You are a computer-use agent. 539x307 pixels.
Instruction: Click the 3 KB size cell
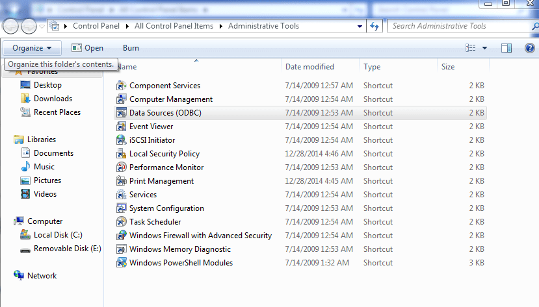point(477,263)
